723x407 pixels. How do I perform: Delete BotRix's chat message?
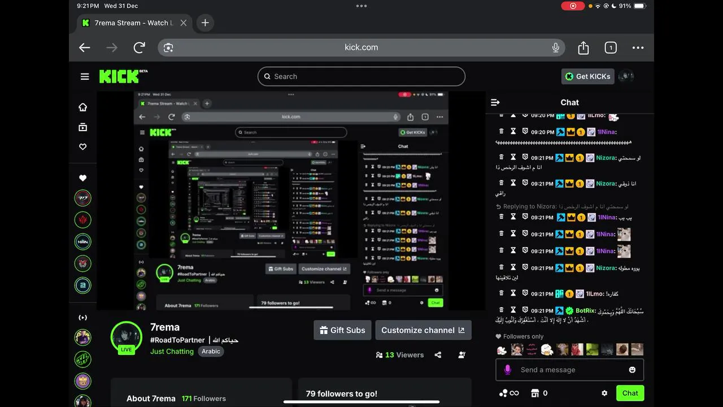501,310
